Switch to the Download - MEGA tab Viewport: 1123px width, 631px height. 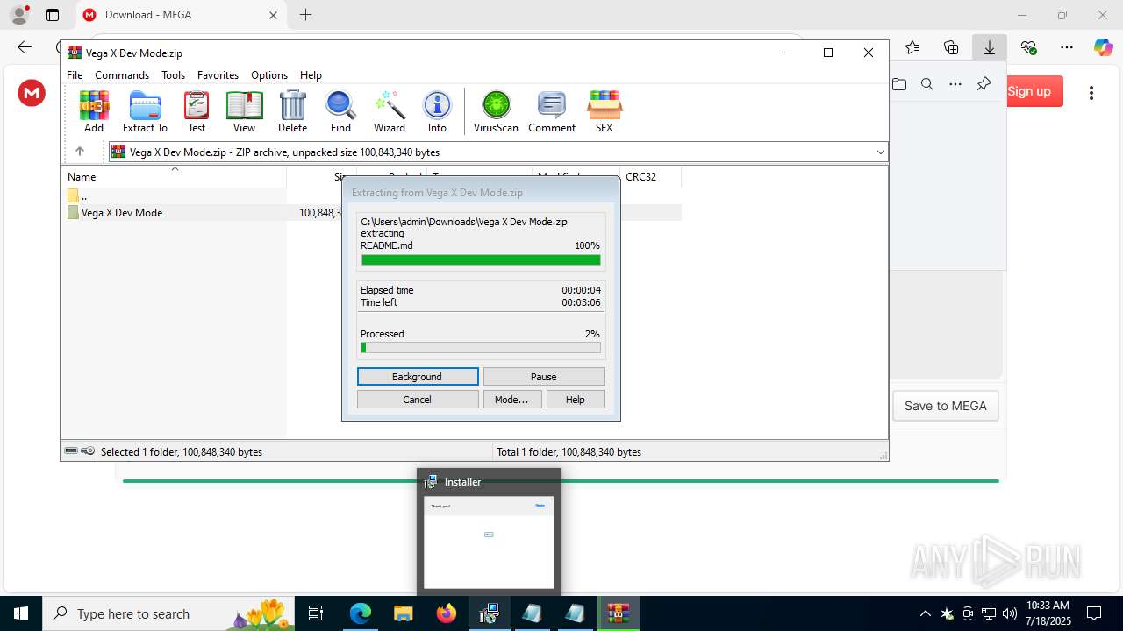point(181,15)
